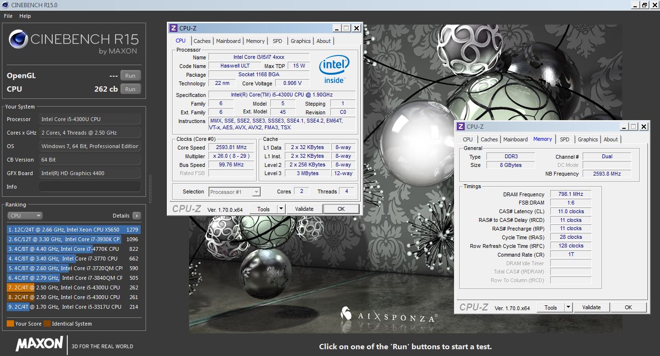Select ranking row Core i5-3317U 214
Image resolution: width=660 pixels, height=356 pixels.
pos(73,307)
